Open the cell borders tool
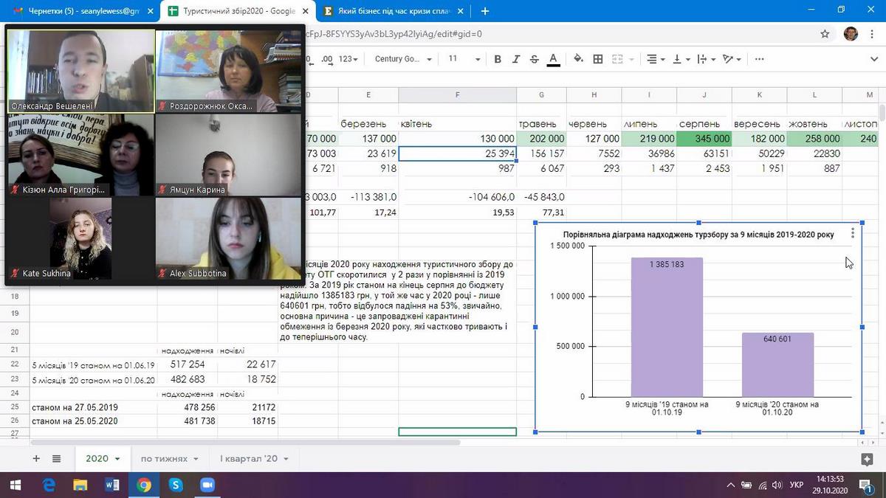 coord(598,59)
